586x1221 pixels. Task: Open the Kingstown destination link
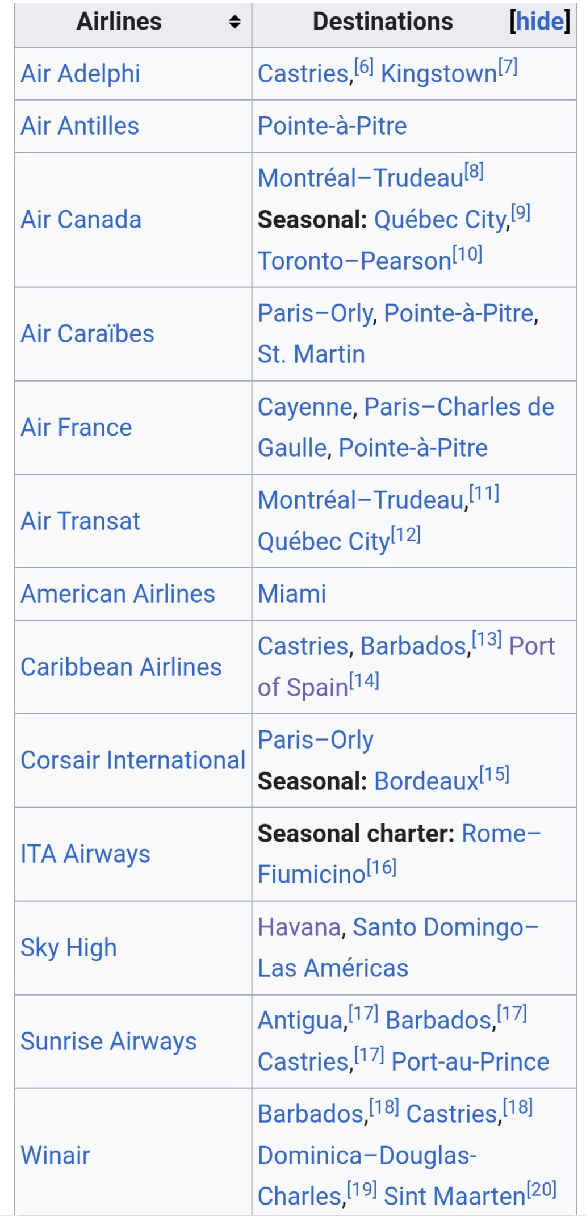tap(438, 74)
